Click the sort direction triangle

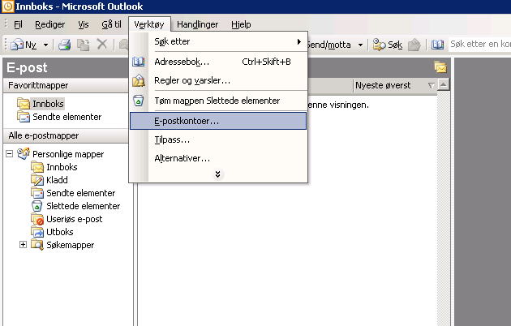(x=432, y=86)
